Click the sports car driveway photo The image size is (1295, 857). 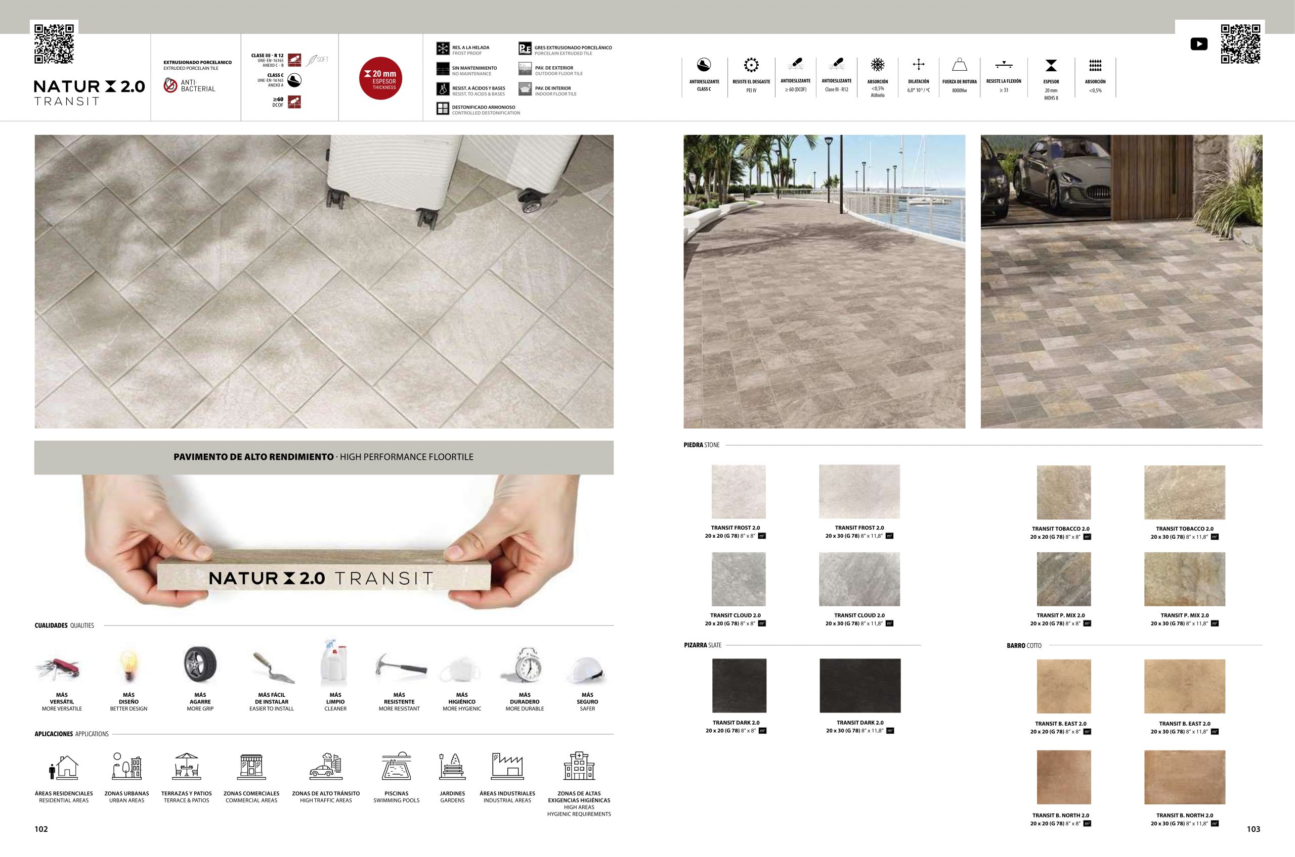pos(1121,281)
